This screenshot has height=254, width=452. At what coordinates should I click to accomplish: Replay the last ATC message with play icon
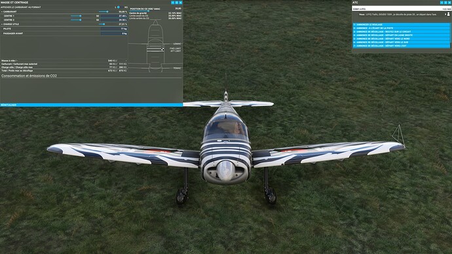click(x=445, y=14)
